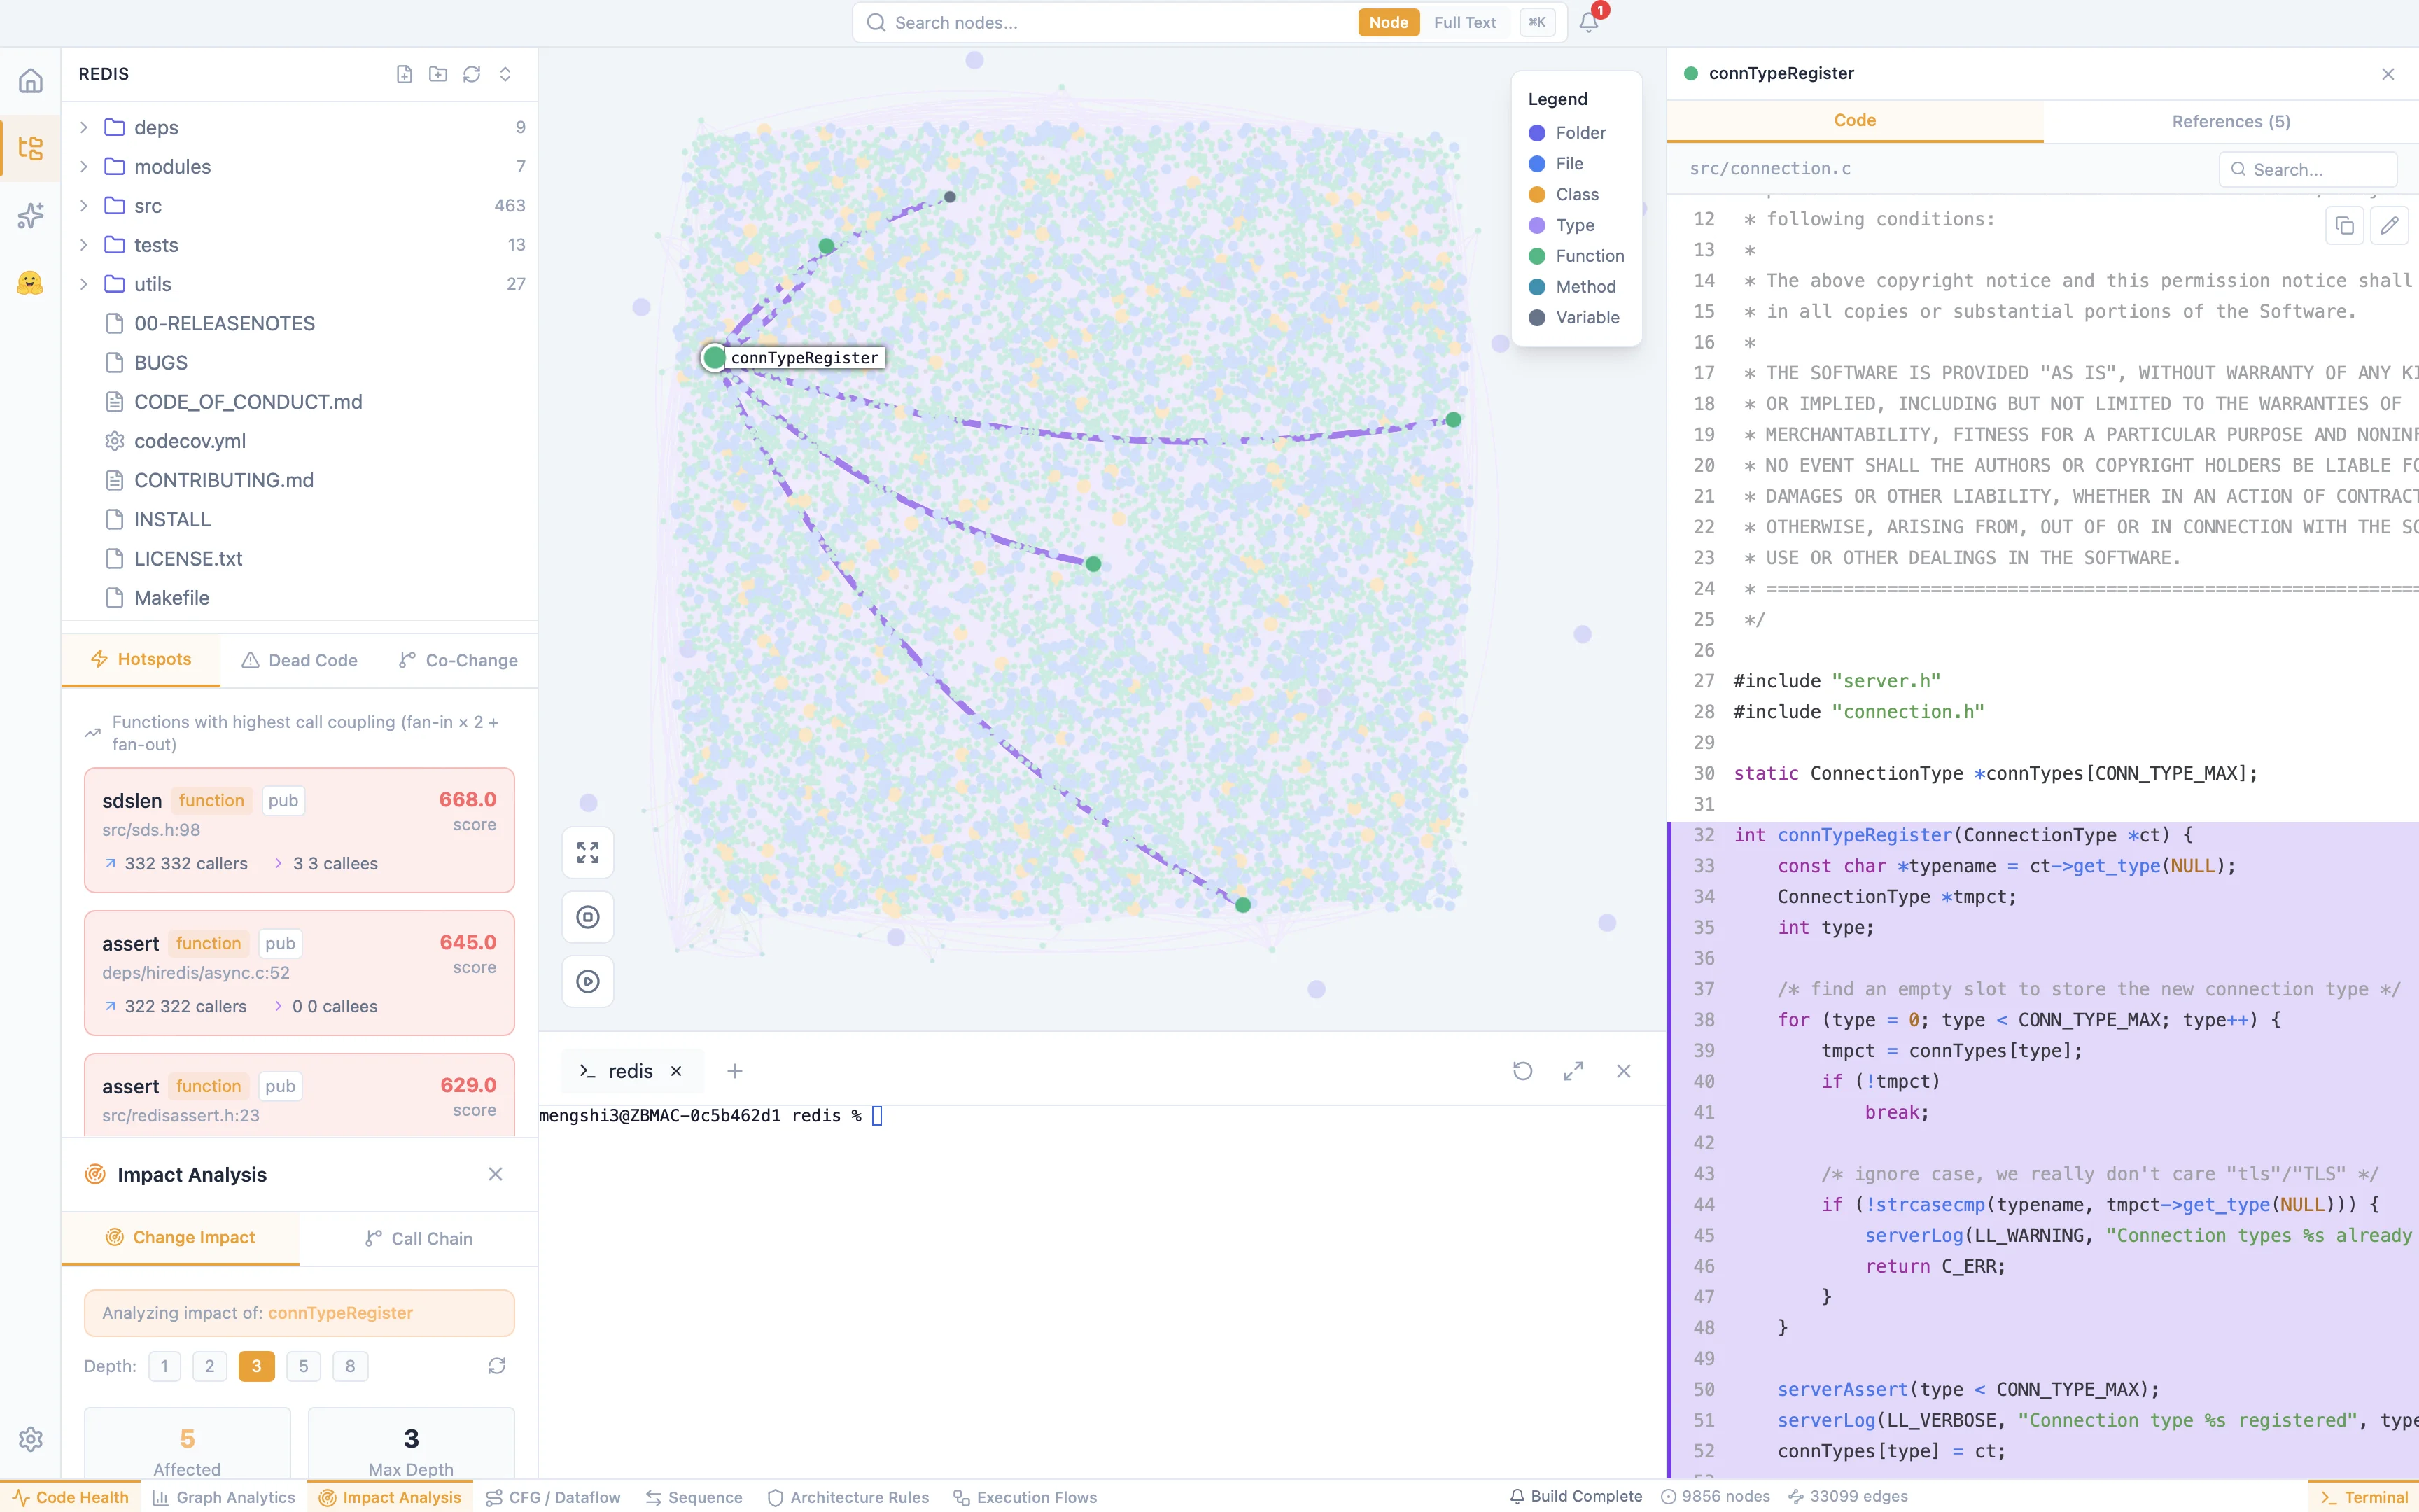Edit the code with pencil icon

[x=2389, y=226]
